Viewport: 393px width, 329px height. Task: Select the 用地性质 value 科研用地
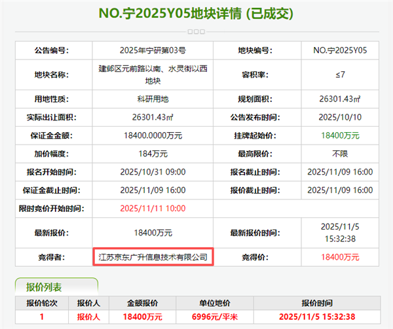[153, 99]
